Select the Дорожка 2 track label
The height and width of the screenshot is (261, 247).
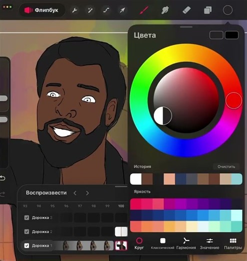click(x=42, y=232)
